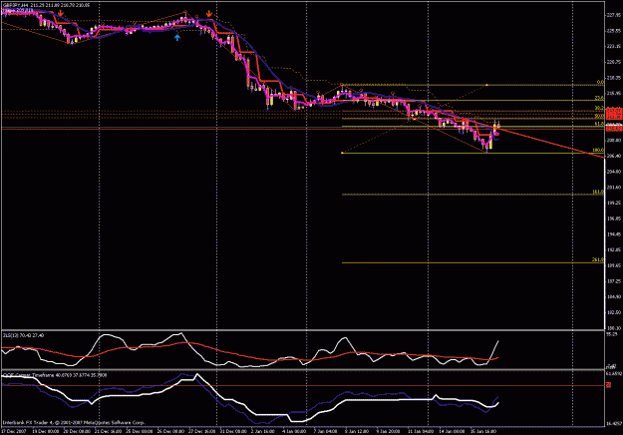Image resolution: width=623 pixels, height=435 pixels.
Task: Click the 2 Jan 16:00 time axis label
Action: point(262,431)
